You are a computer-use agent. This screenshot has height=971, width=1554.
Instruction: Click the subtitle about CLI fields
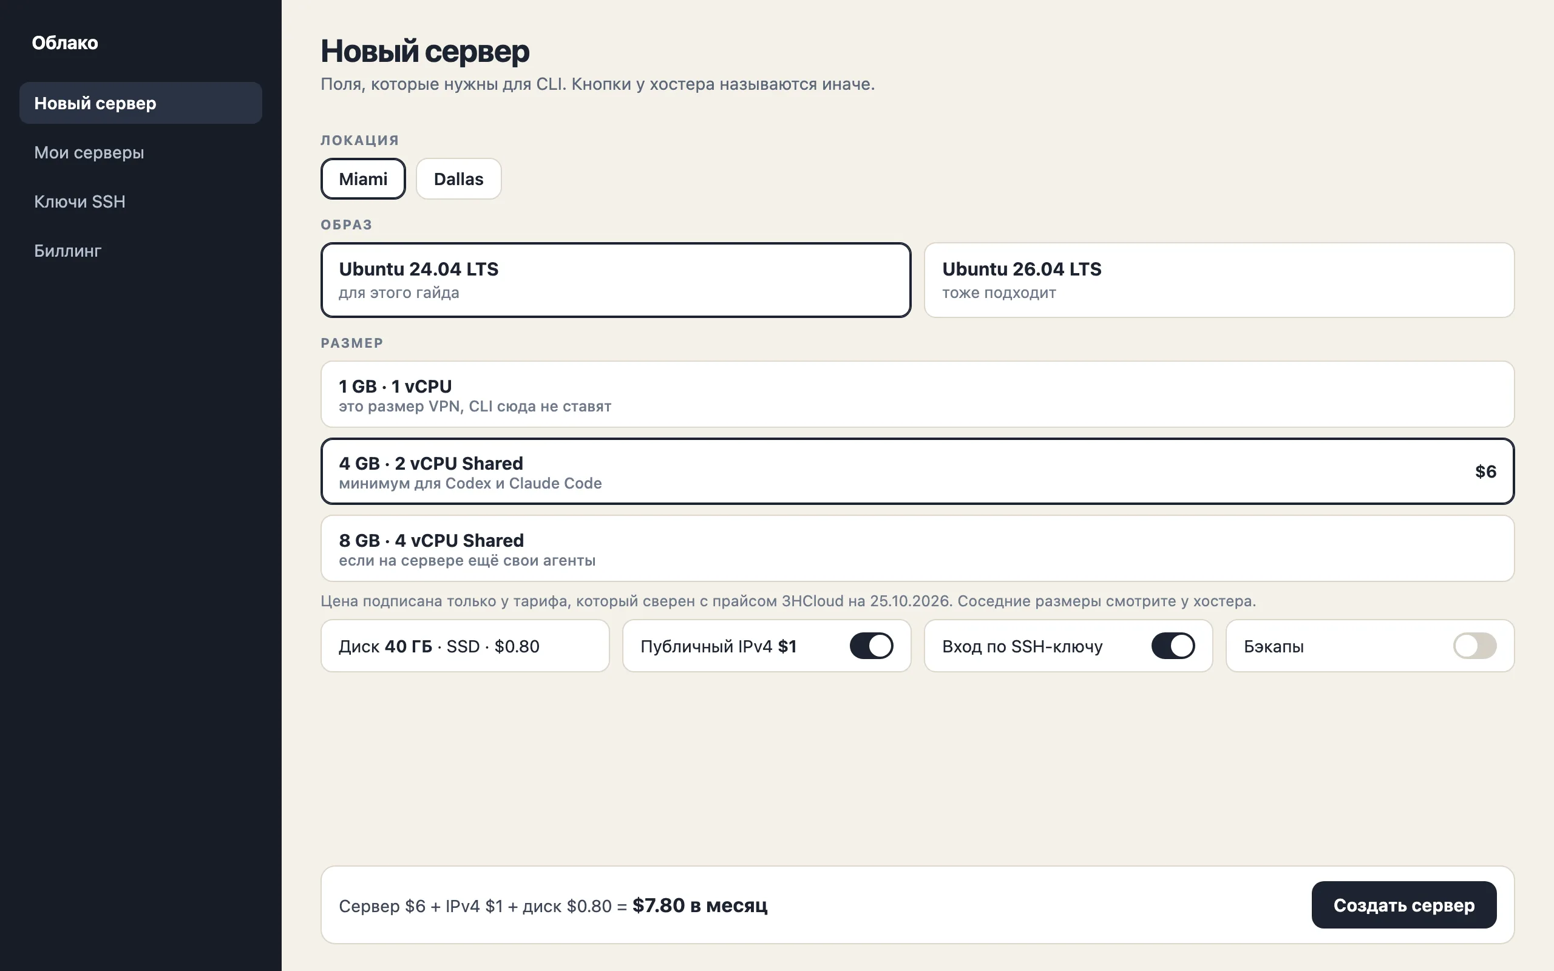click(597, 84)
